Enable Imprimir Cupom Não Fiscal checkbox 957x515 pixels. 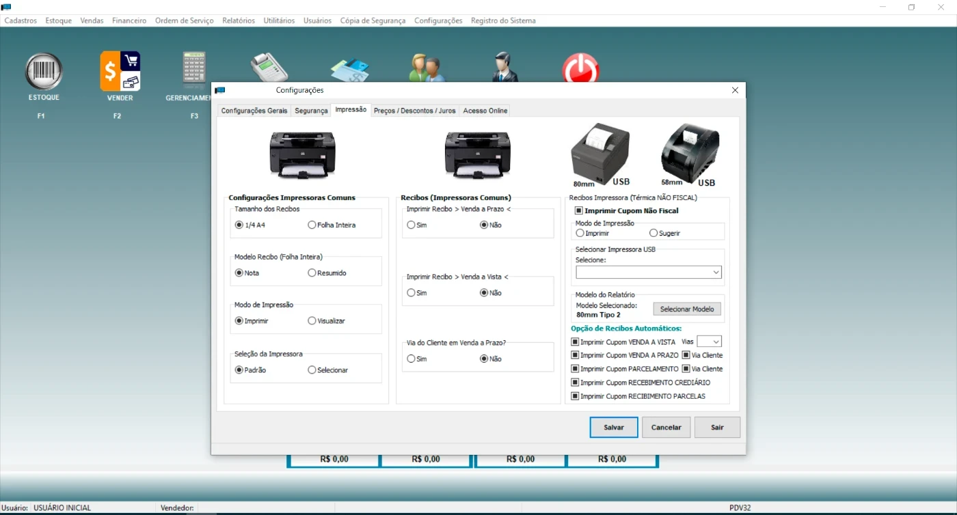click(579, 211)
